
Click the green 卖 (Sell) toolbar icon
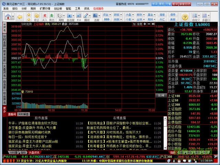tap(52, 17)
